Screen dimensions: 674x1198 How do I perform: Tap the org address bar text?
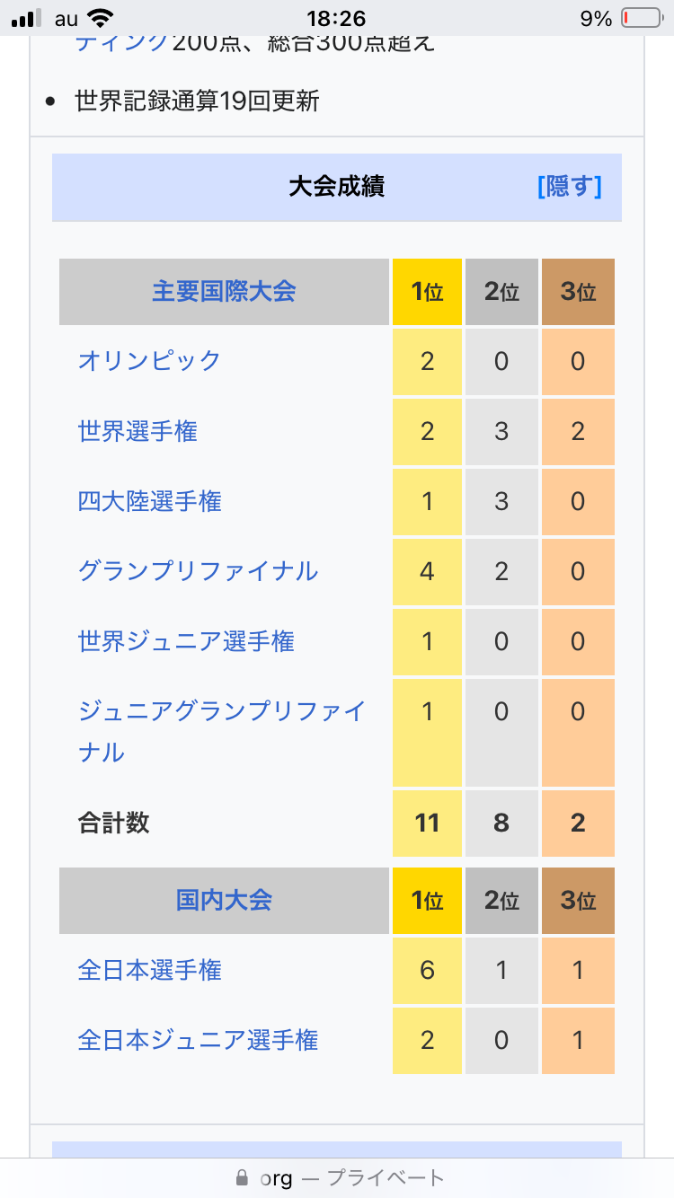(277, 1177)
